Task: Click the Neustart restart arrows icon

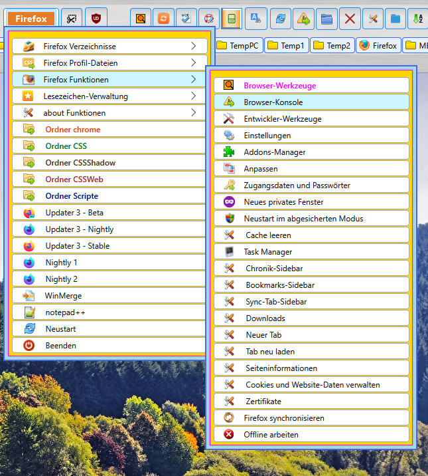Action: [x=29, y=329]
